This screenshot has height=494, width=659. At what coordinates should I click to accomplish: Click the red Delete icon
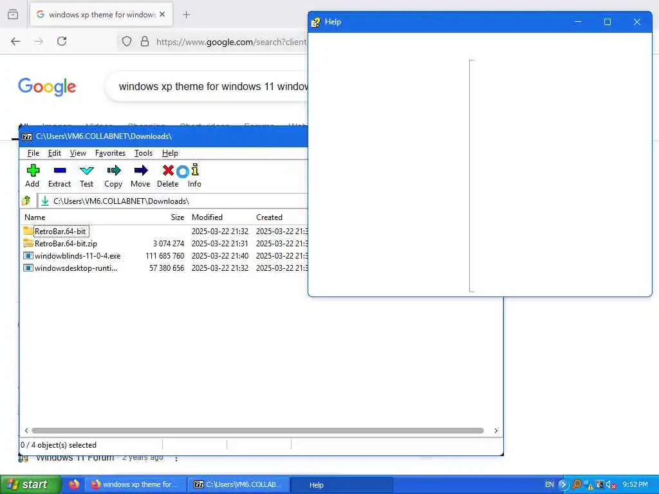(x=168, y=170)
